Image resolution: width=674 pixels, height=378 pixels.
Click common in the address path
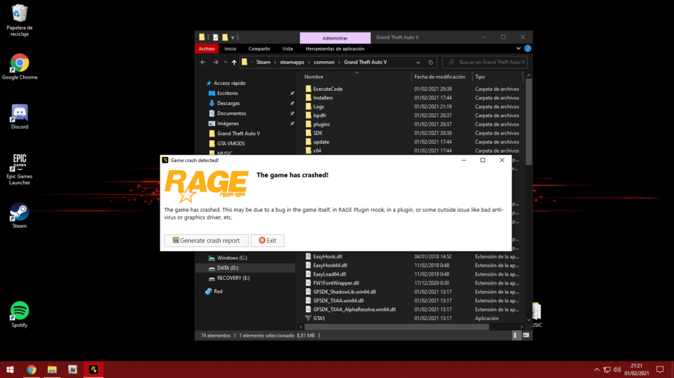pos(324,62)
